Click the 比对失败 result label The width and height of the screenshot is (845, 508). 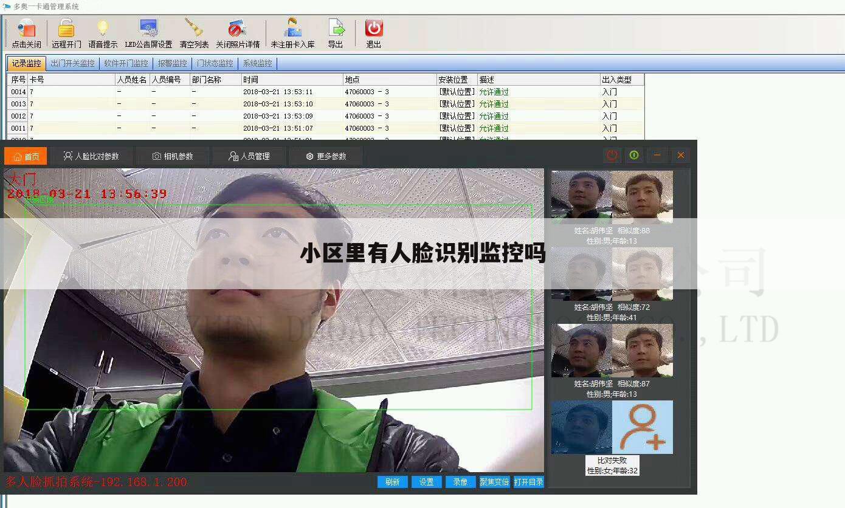click(612, 461)
